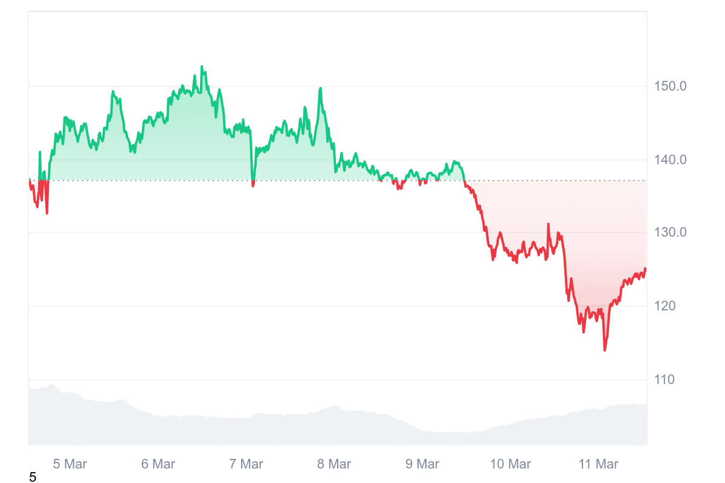
Task: Click the number 5 below the chart
Action: [x=33, y=478]
